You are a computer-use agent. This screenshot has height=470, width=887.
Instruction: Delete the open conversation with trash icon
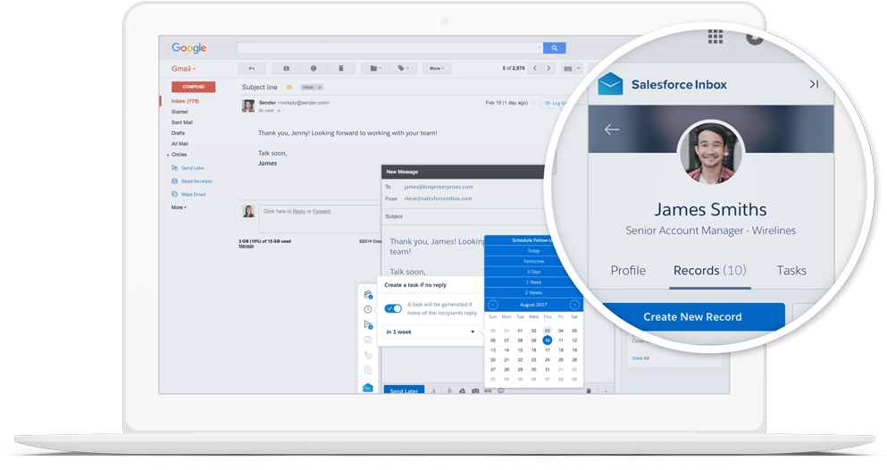click(341, 69)
